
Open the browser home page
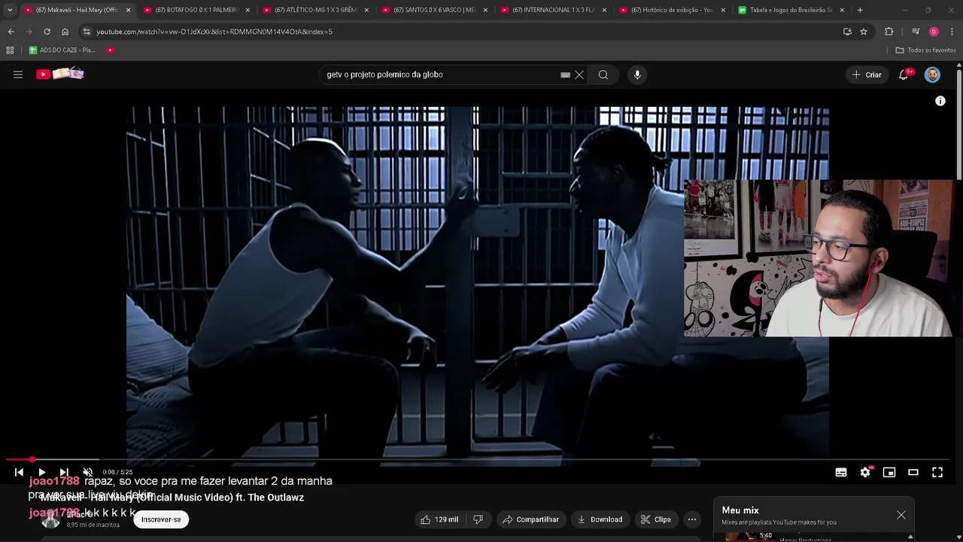click(x=65, y=32)
